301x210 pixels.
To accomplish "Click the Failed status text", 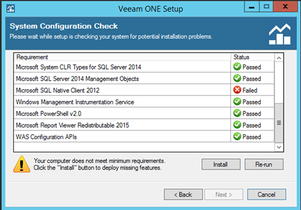I will pyautogui.click(x=250, y=90).
